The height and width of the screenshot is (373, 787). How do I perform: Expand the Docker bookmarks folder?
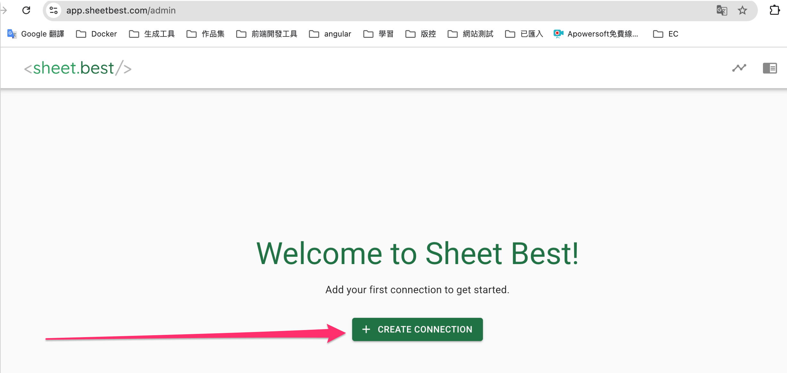pyautogui.click(x=96, y=34)
